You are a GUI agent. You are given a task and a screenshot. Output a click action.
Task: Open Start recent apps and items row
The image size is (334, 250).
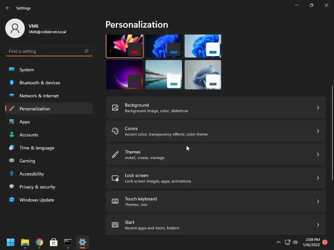(x=216, y=225)
